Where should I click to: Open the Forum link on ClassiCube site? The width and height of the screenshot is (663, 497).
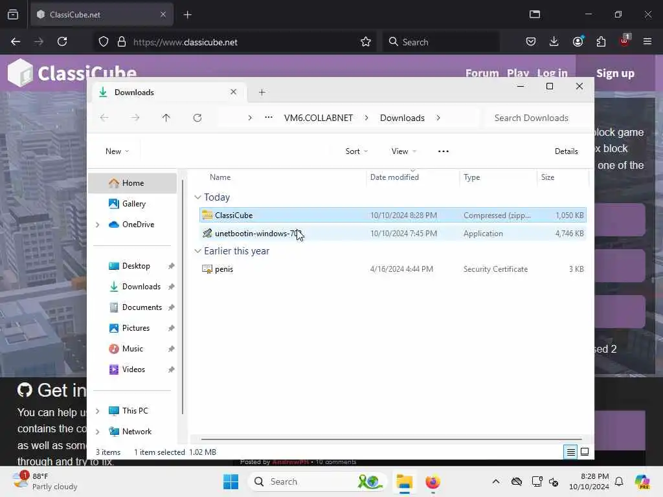(482, 73)
